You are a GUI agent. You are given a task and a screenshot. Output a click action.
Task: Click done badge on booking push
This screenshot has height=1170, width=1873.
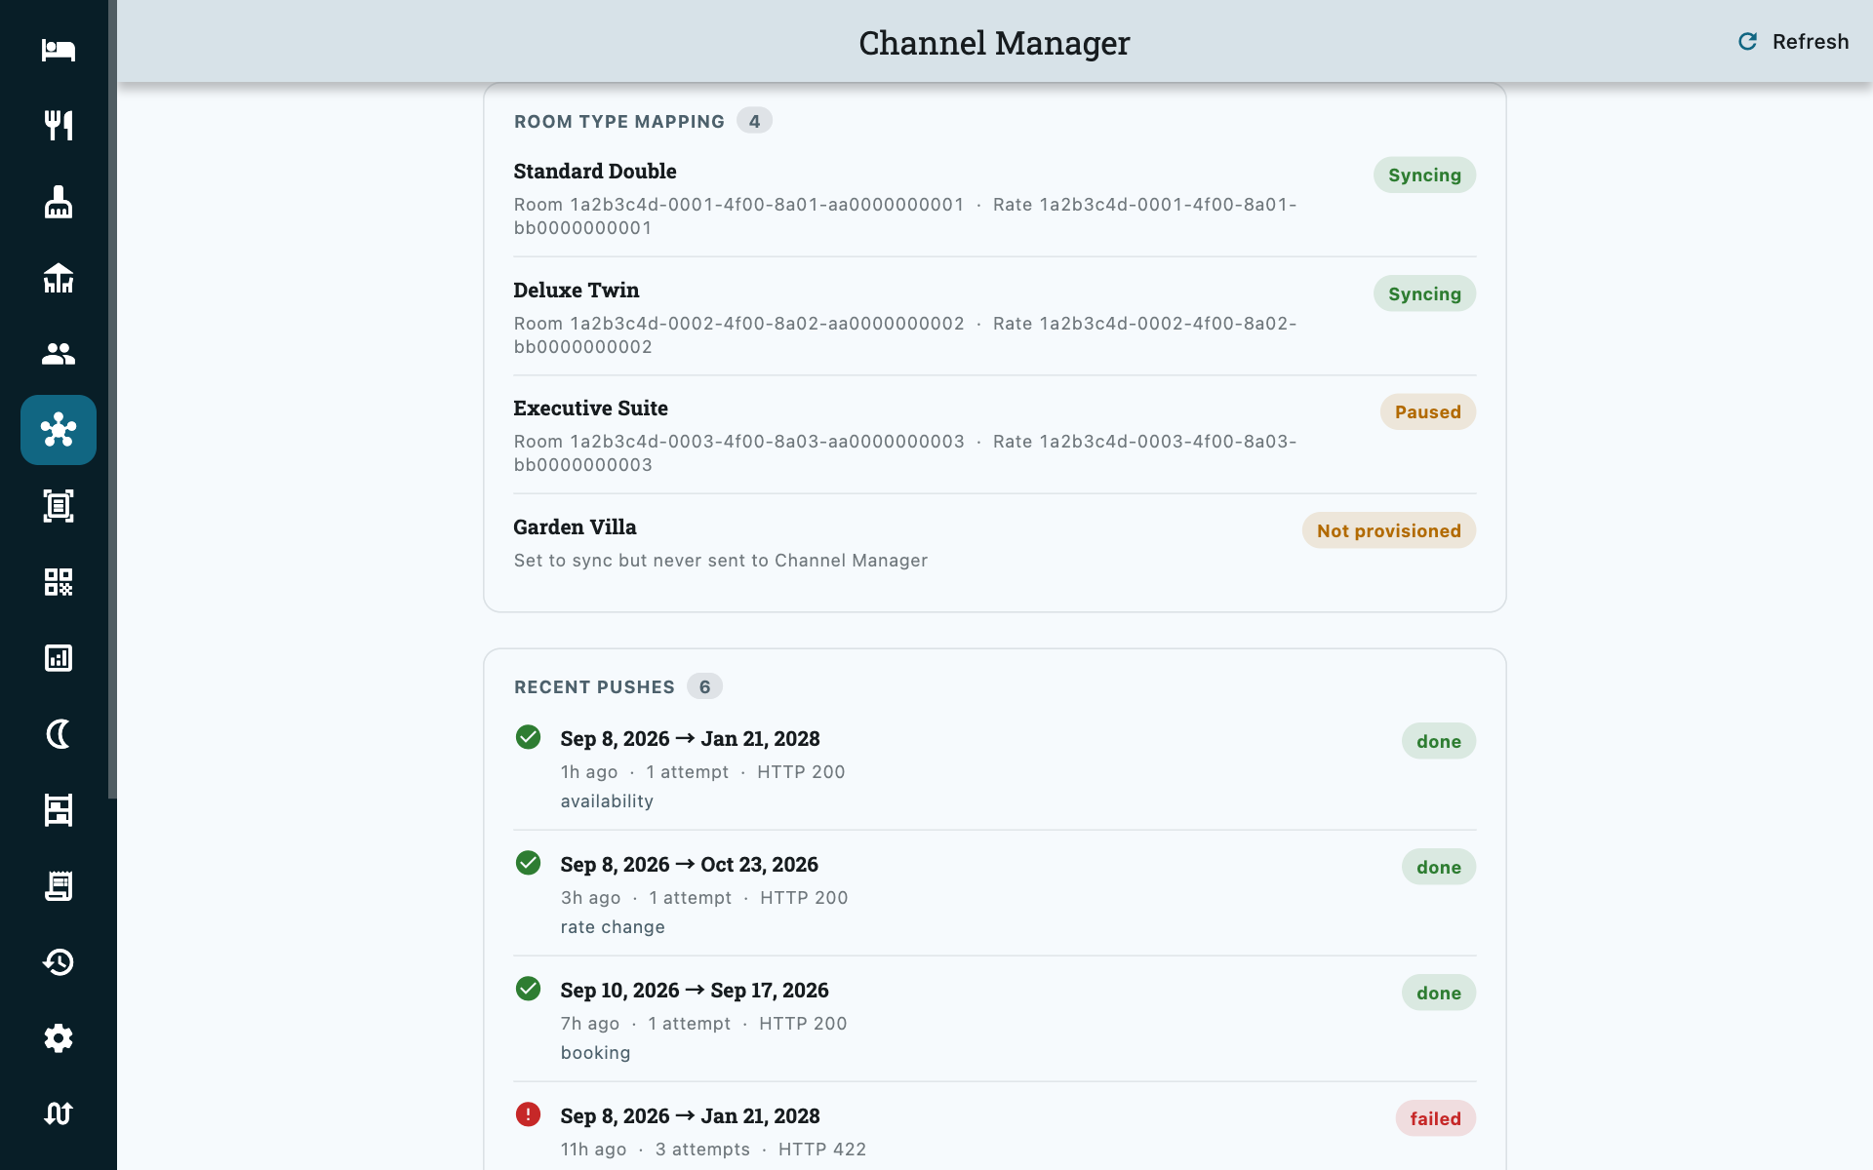(x=1439, y=994)
